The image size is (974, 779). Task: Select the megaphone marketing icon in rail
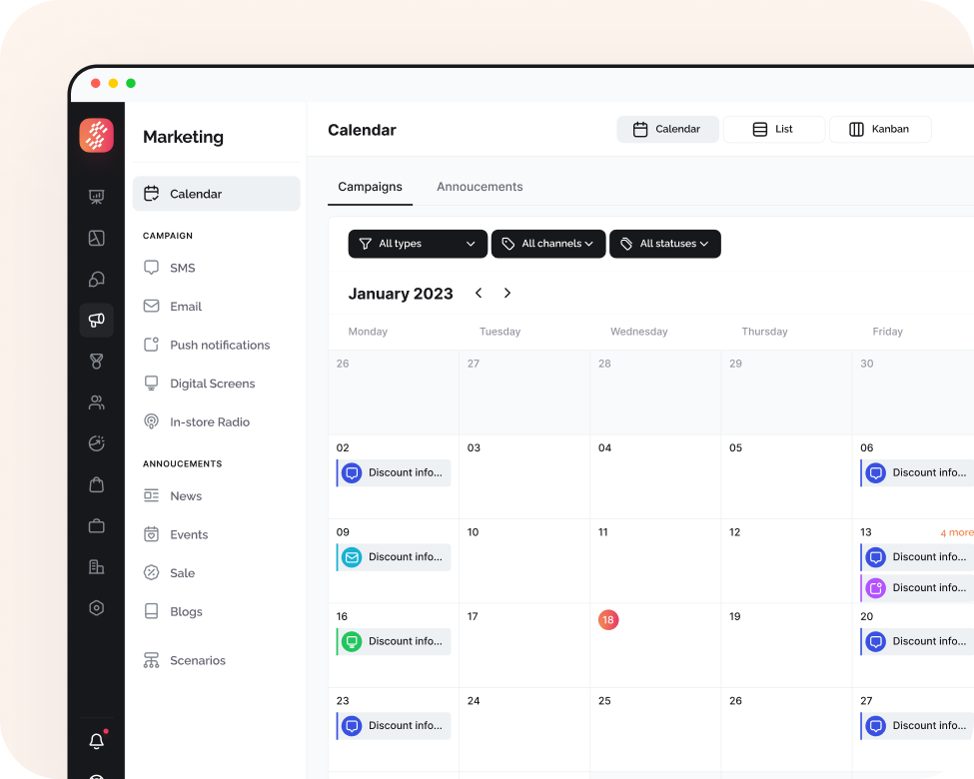pyautogui.click(x=96, y=320)
